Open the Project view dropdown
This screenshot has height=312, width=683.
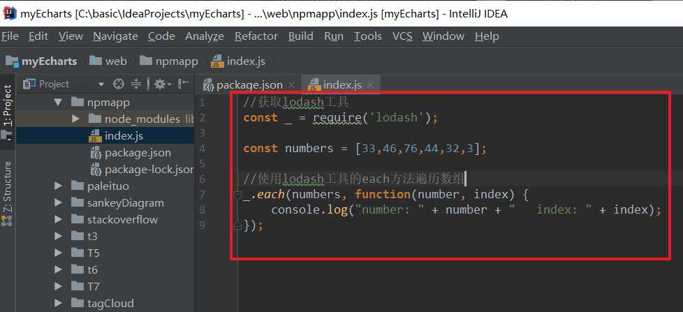pyautogui.click(x=101, y=84)
